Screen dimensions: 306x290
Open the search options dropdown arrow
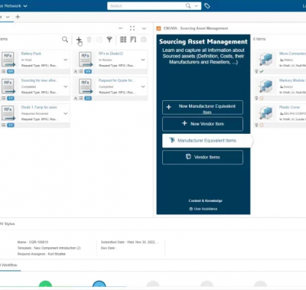pos(196,6)
